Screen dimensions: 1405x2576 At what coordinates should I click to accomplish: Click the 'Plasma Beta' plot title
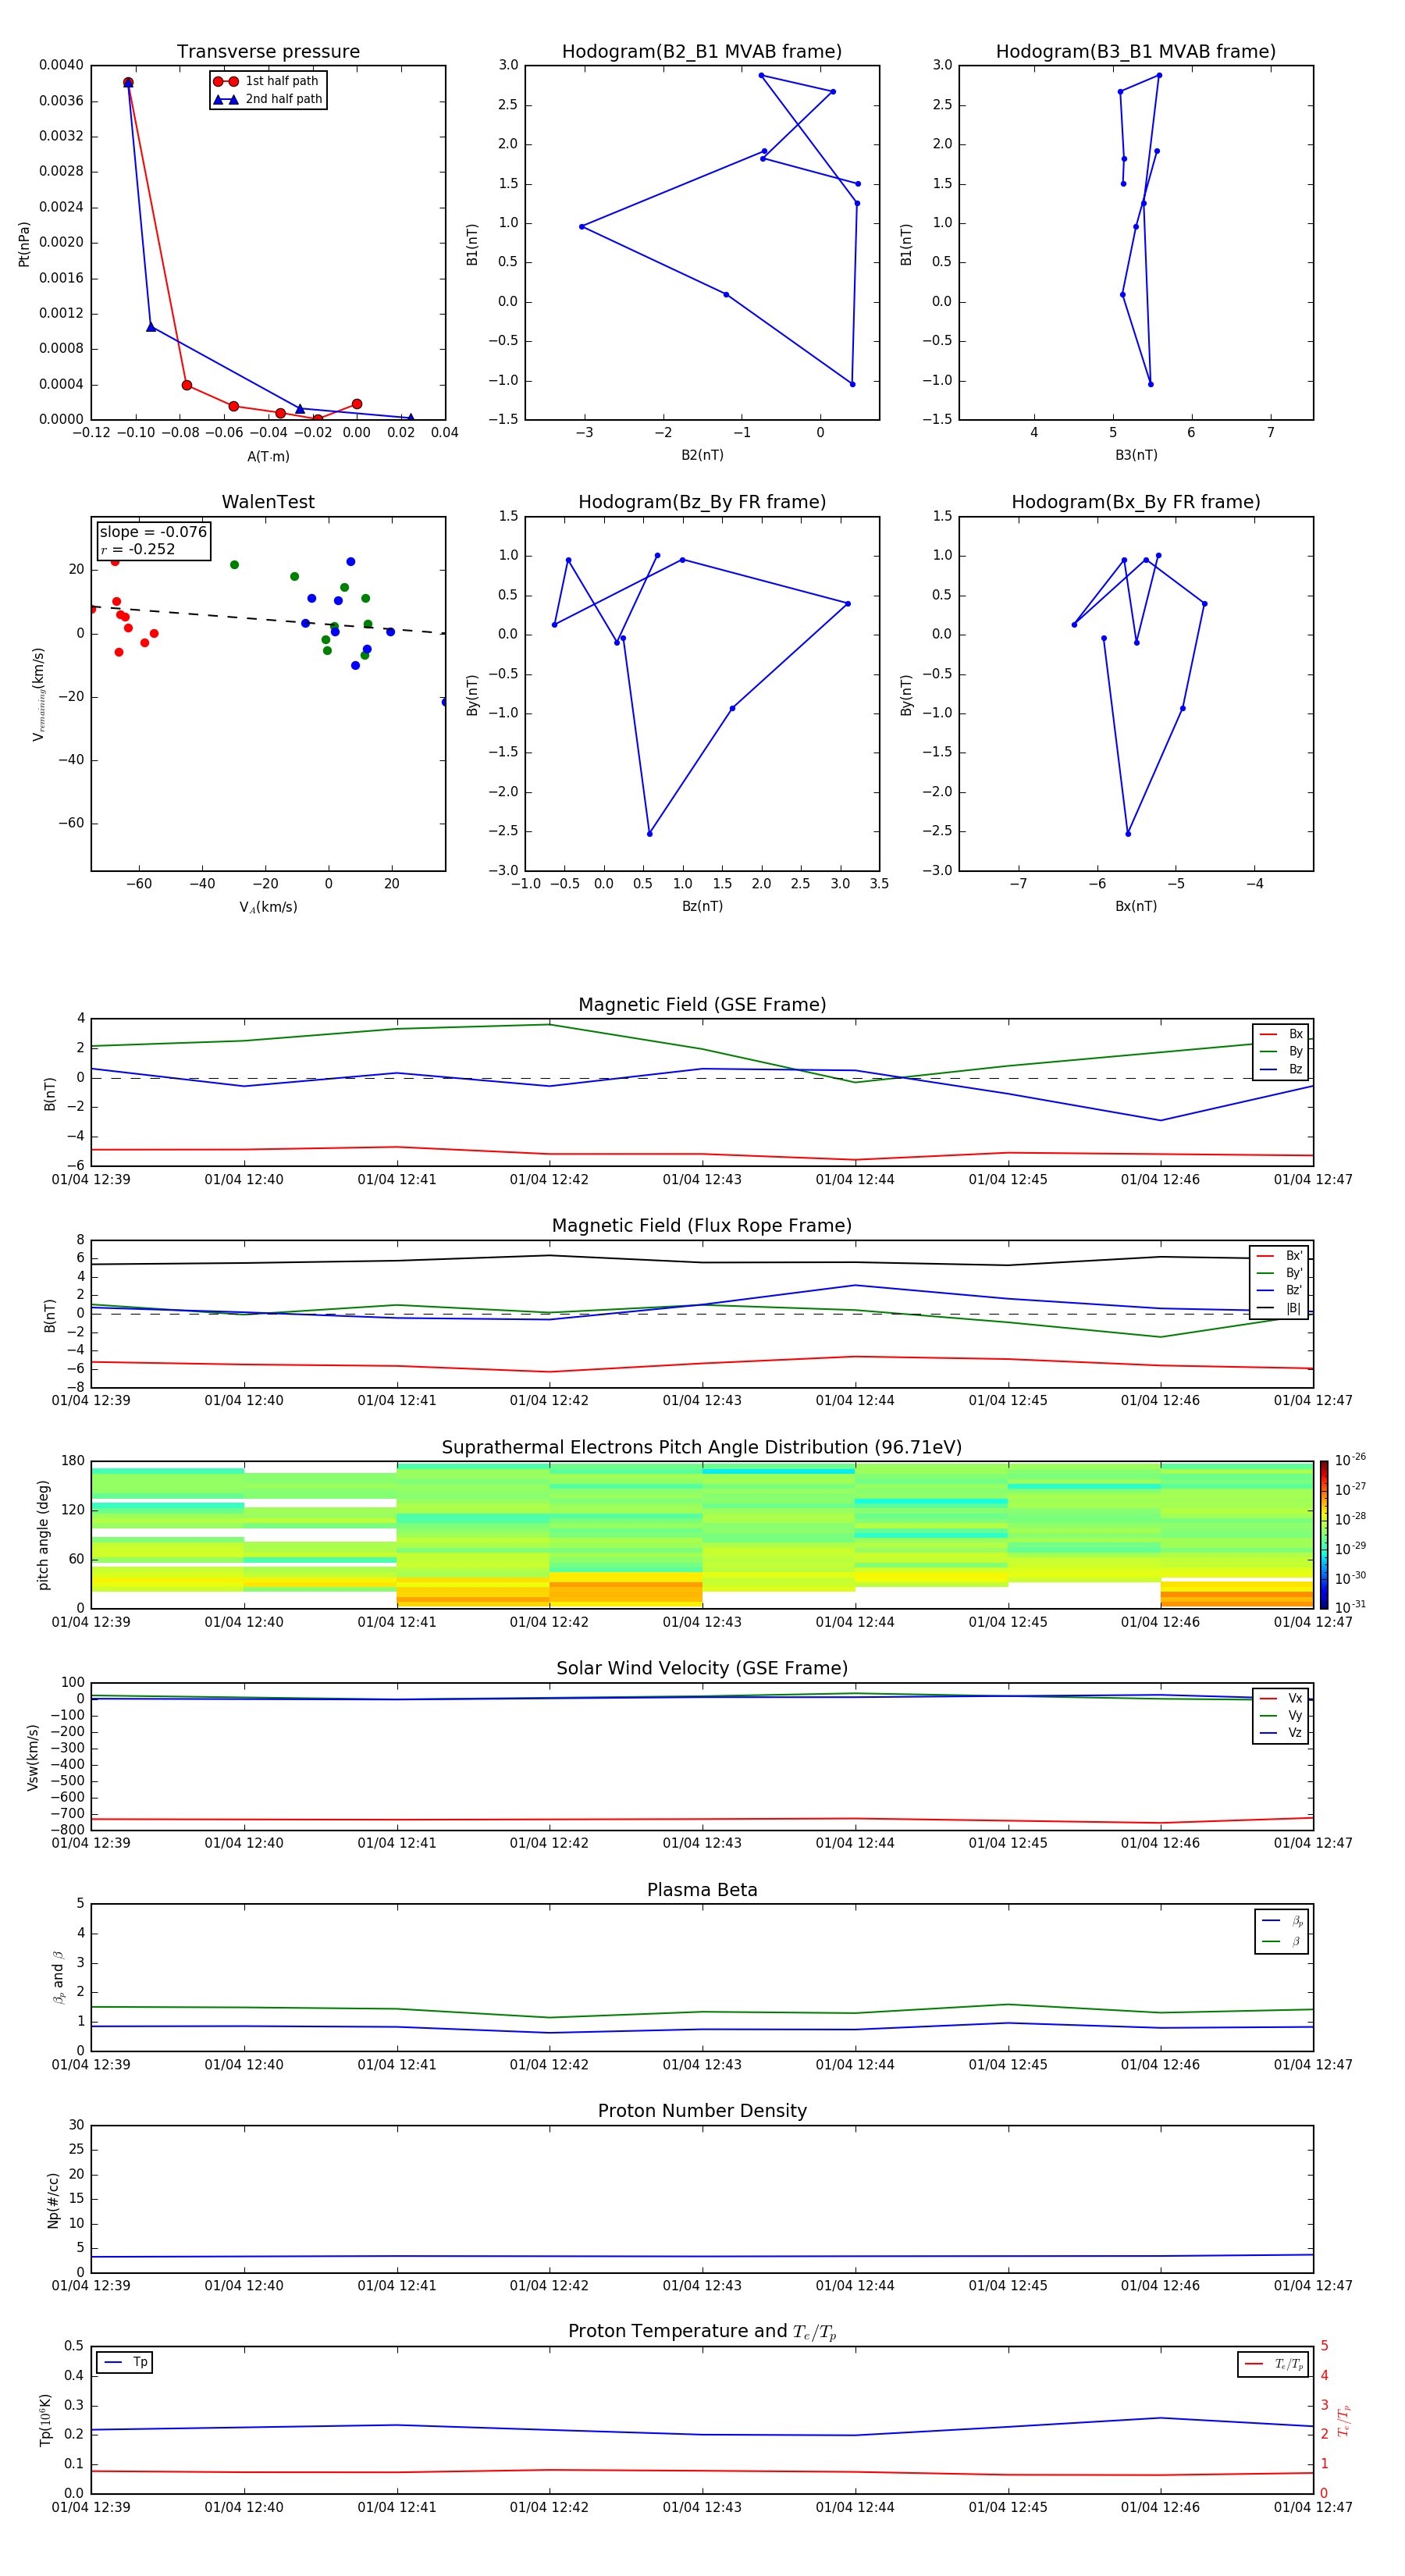702,1890
